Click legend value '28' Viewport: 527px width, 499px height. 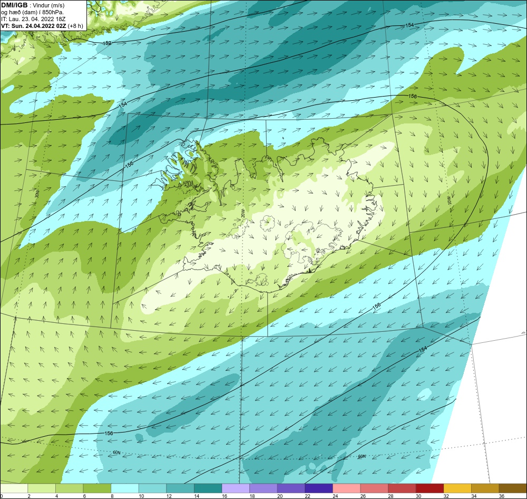[x=391, y=496]
